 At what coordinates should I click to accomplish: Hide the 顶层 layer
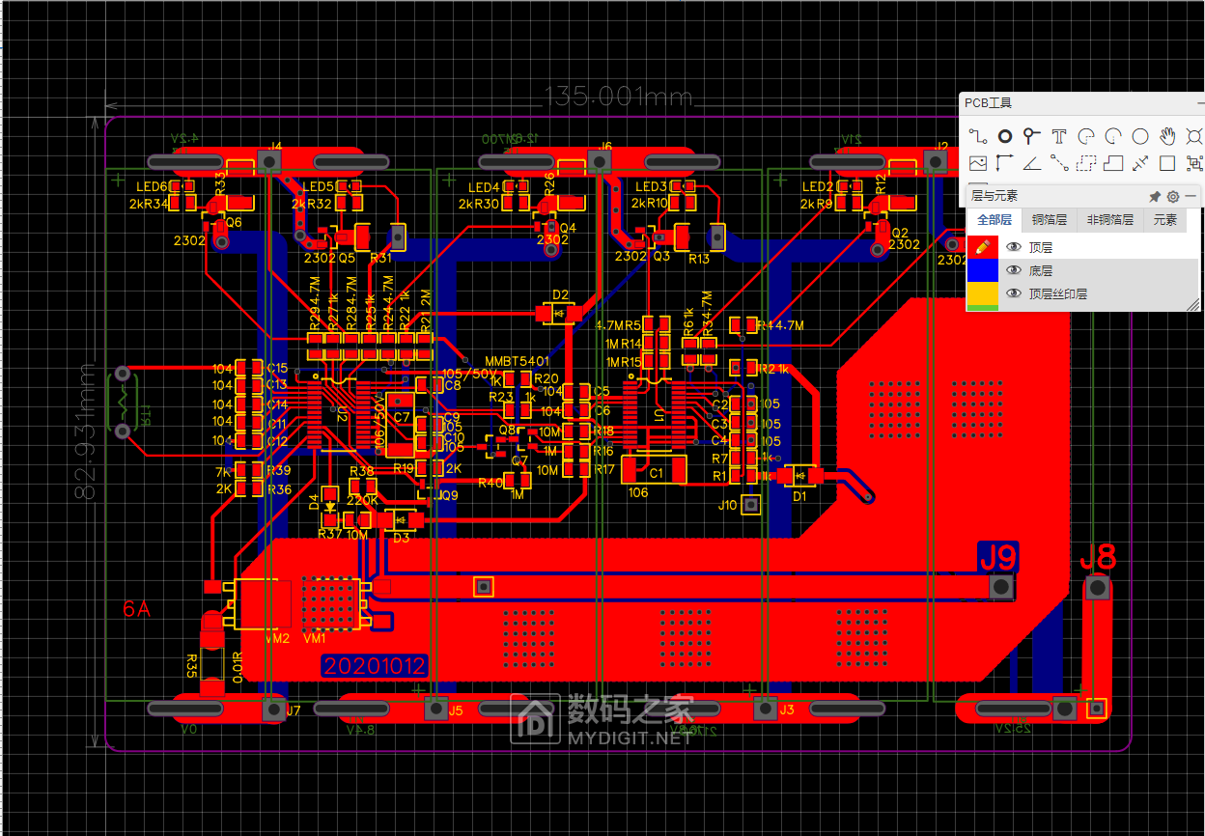click(x=1014, y=248)
